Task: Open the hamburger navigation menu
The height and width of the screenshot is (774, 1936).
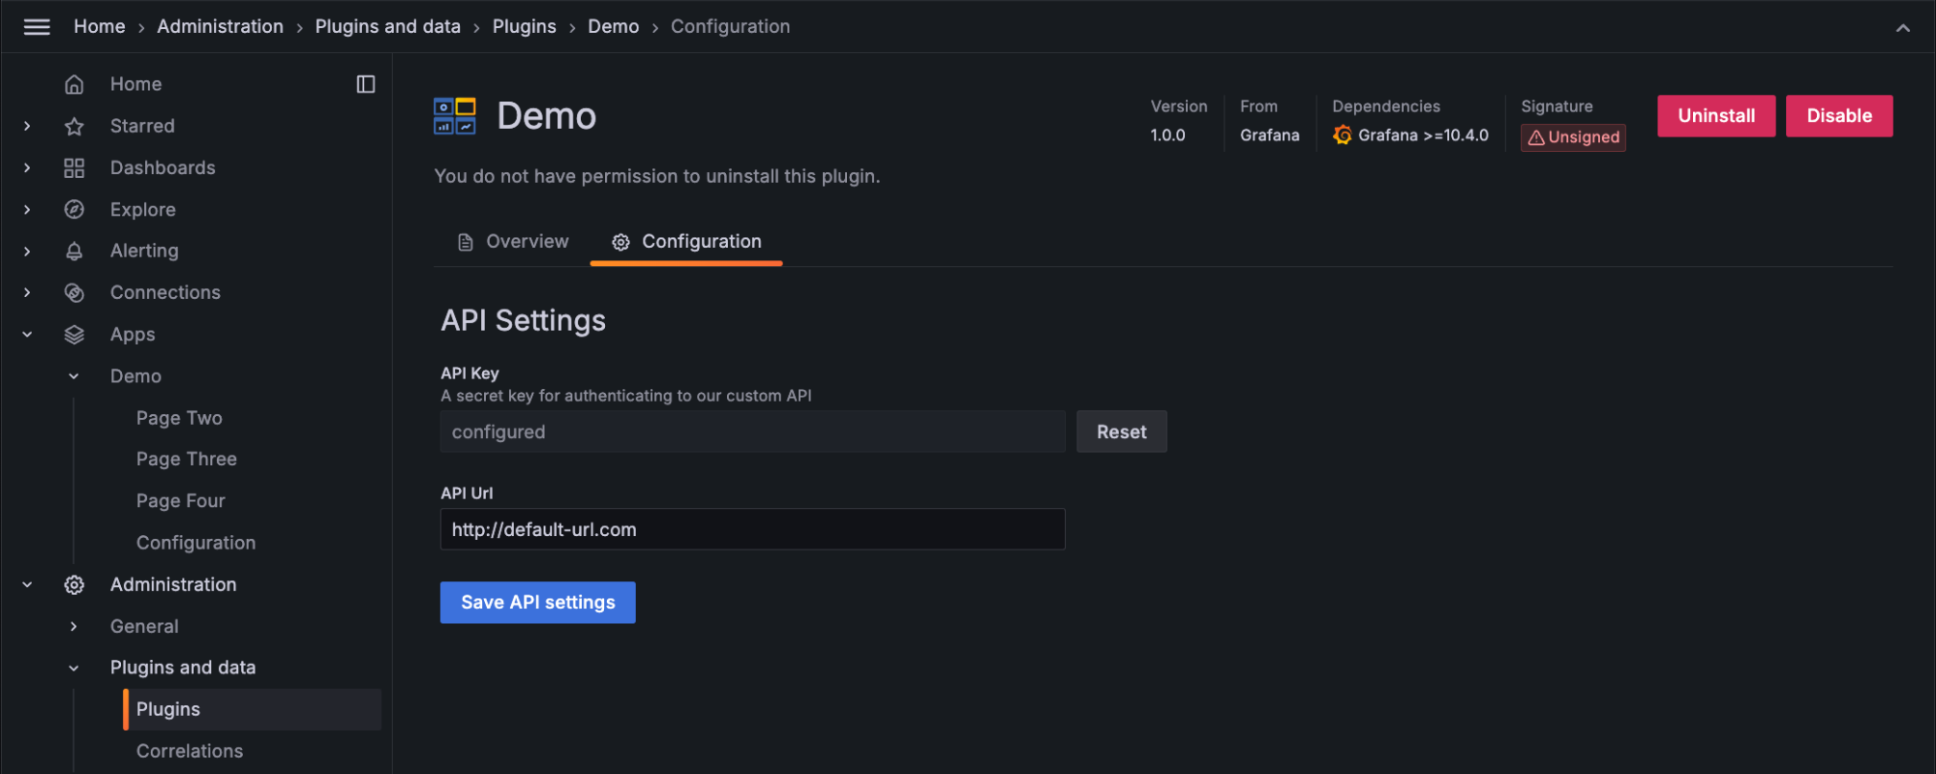Action: pos(37,27)
